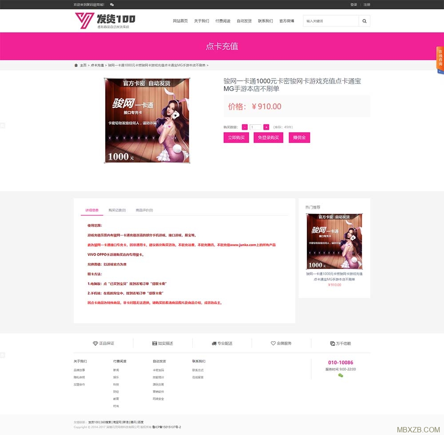Image resolution: width=444 pixels, height=435 pixels.
Task: Click the 价格 ¥910.00 product price
Action: tap(255, 107)
